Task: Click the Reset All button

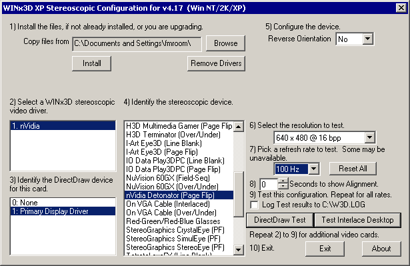Action: [x=353, y=169]
